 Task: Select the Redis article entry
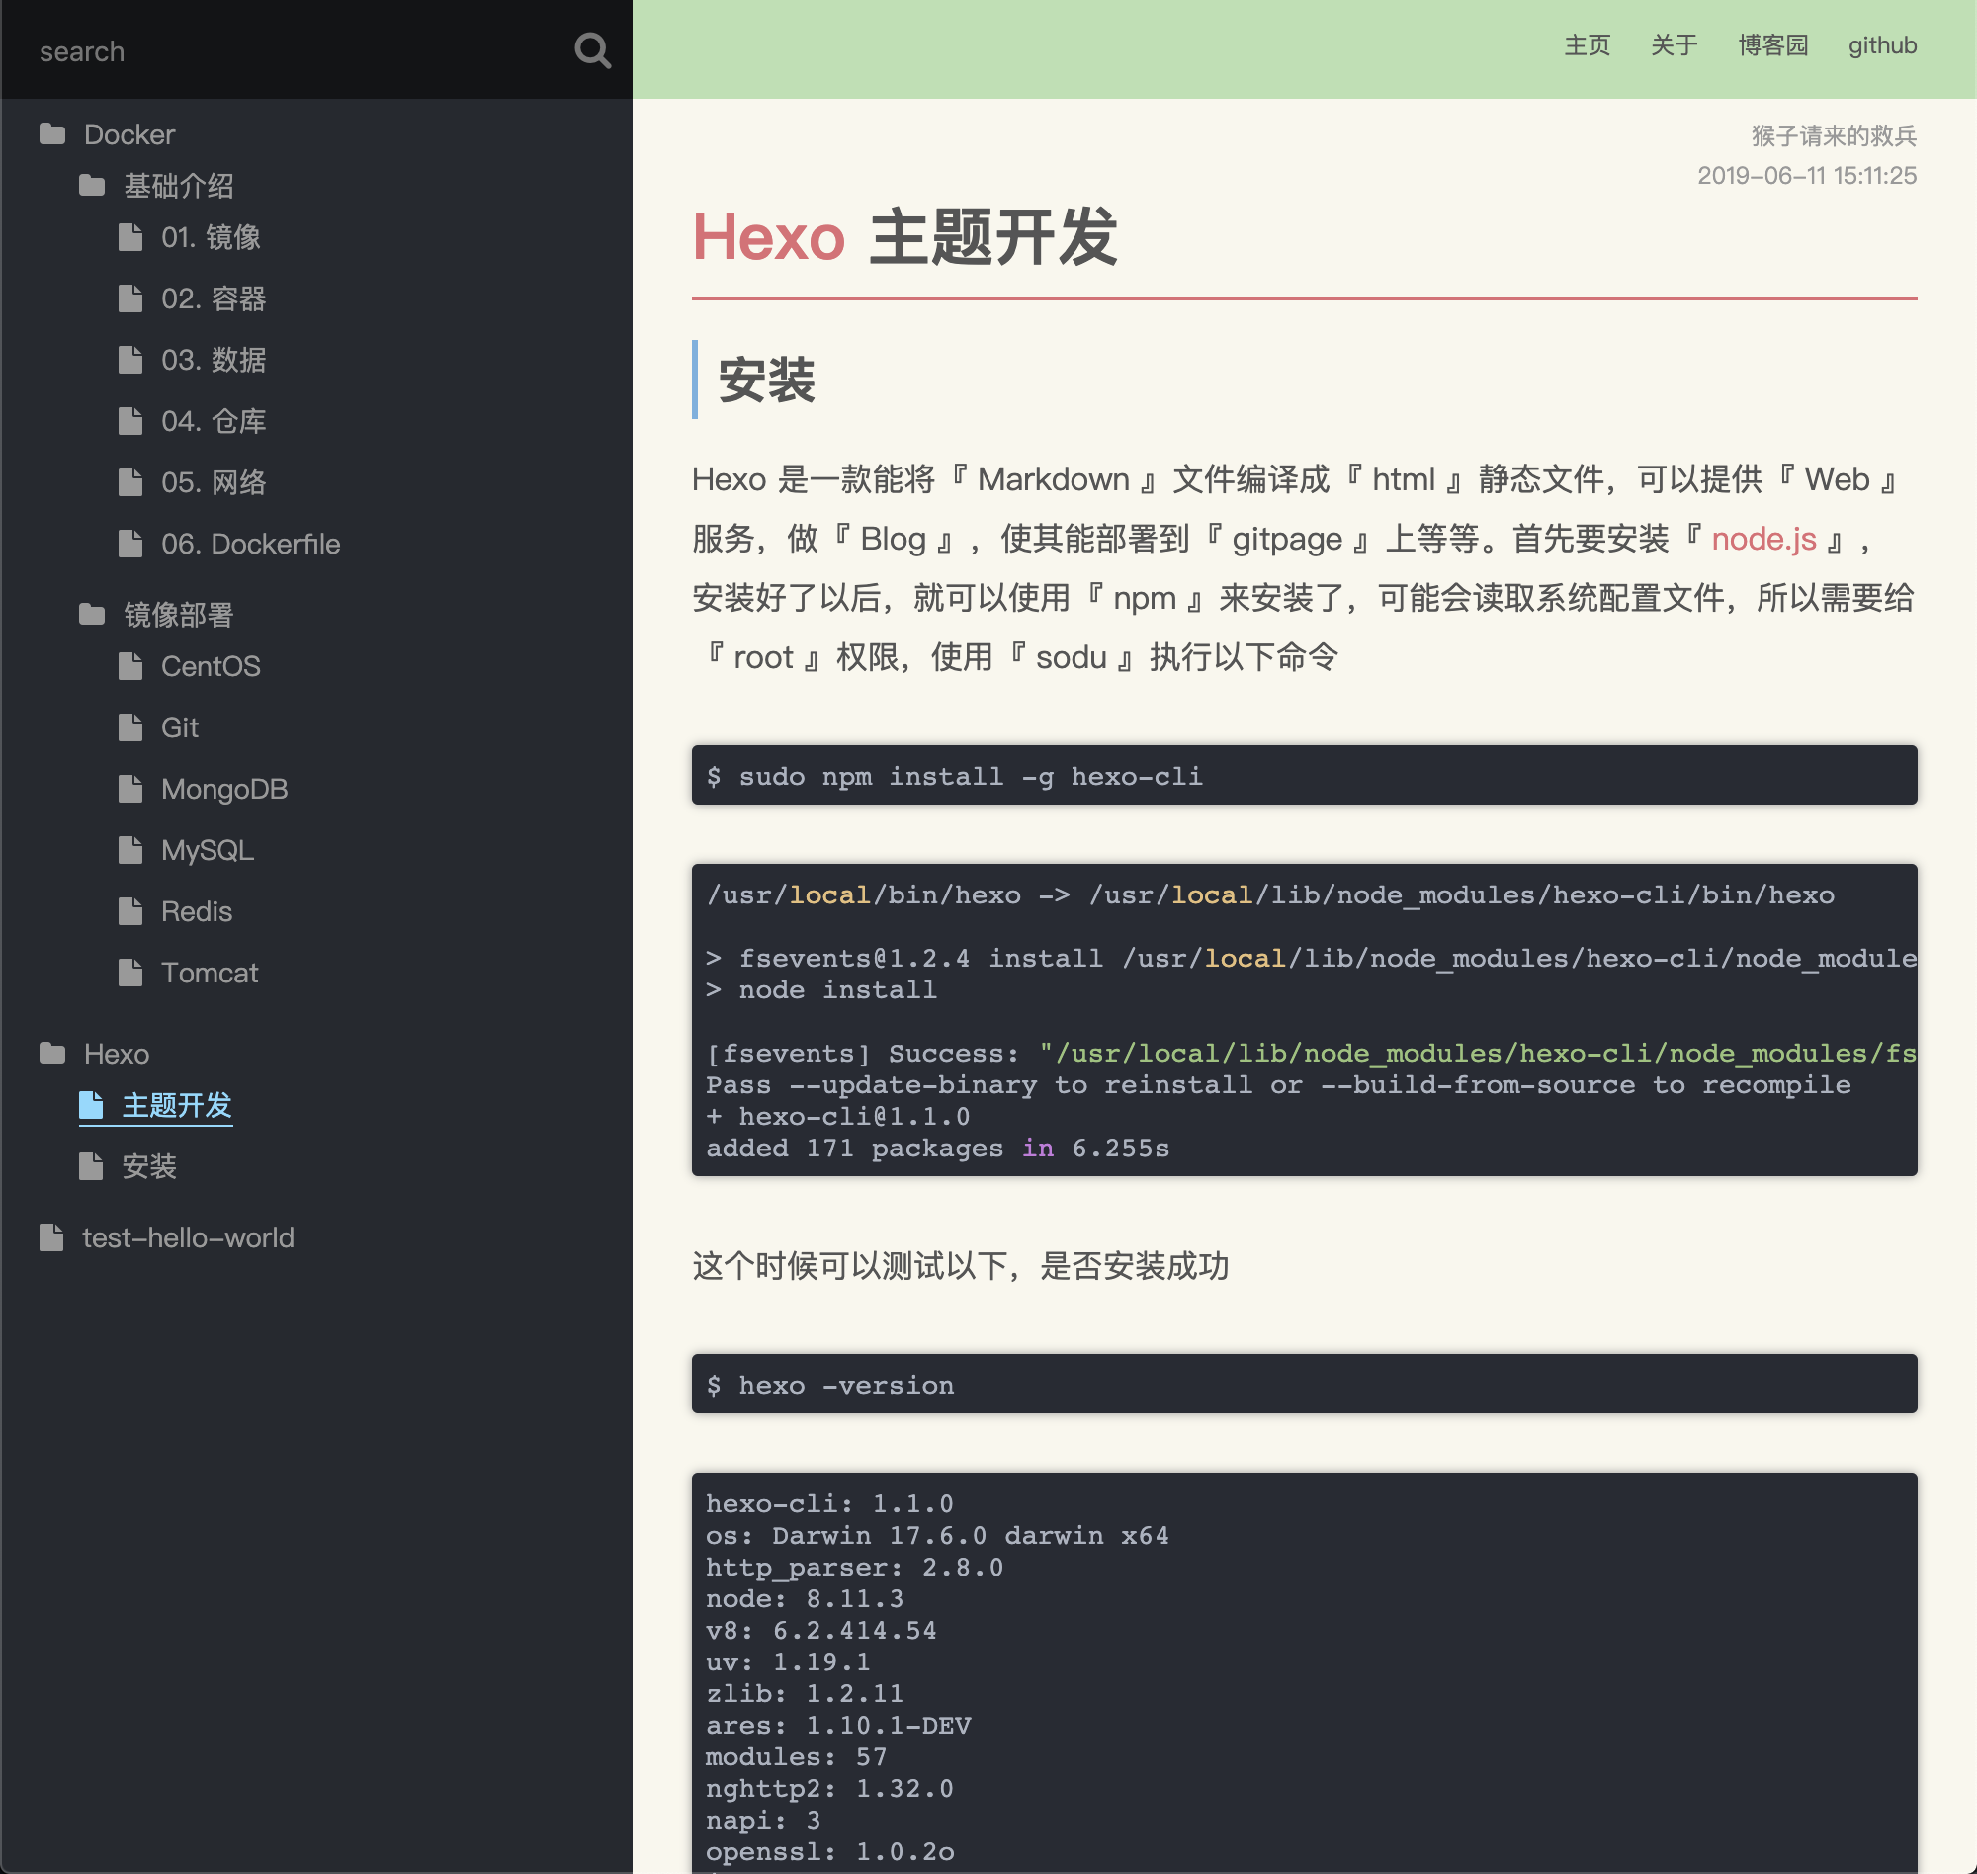[196, 911]
